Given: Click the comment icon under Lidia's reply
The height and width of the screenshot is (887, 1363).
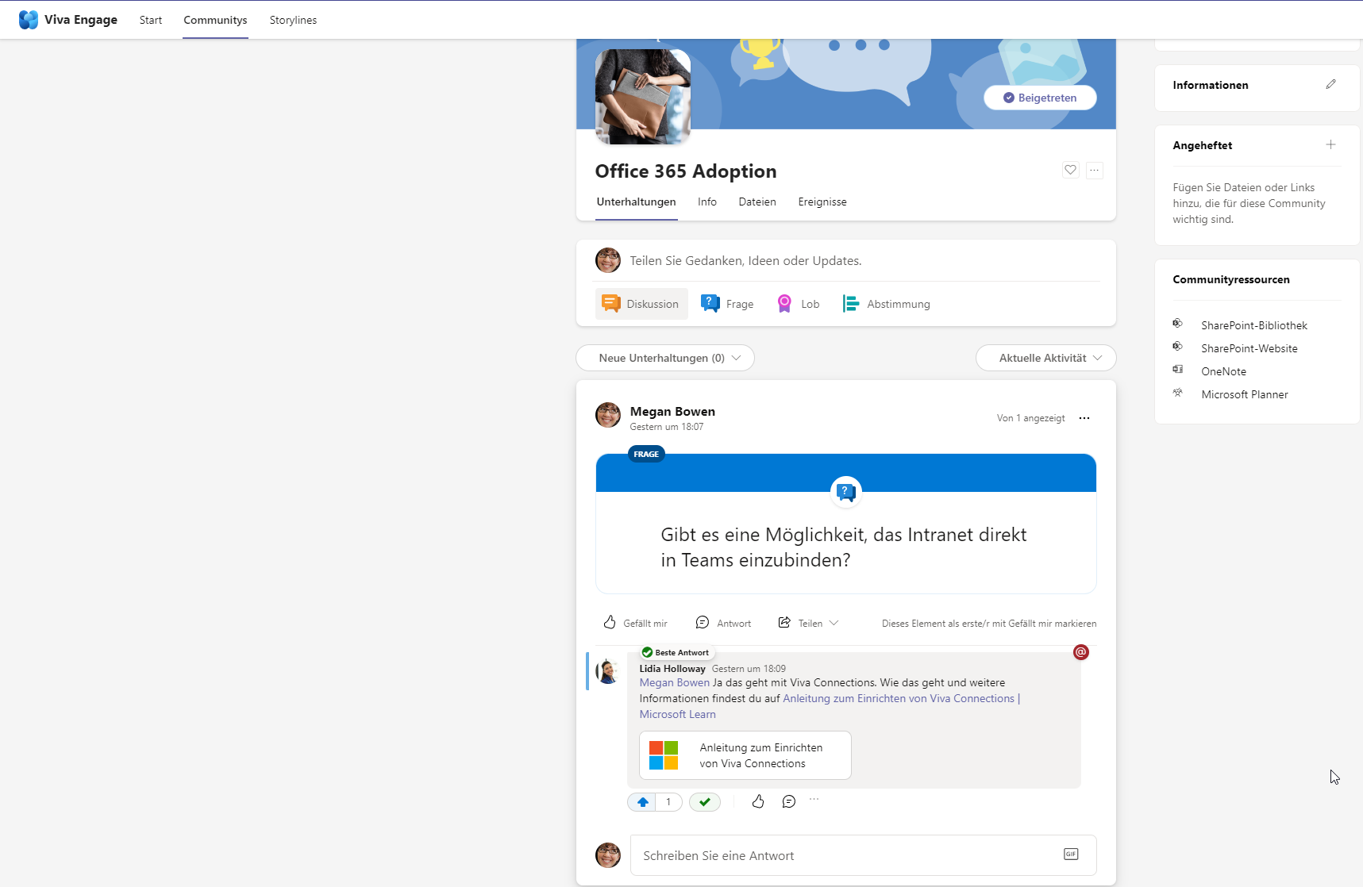Looking at the screenshot, I should pyautogui.click(x=788, y=801).
